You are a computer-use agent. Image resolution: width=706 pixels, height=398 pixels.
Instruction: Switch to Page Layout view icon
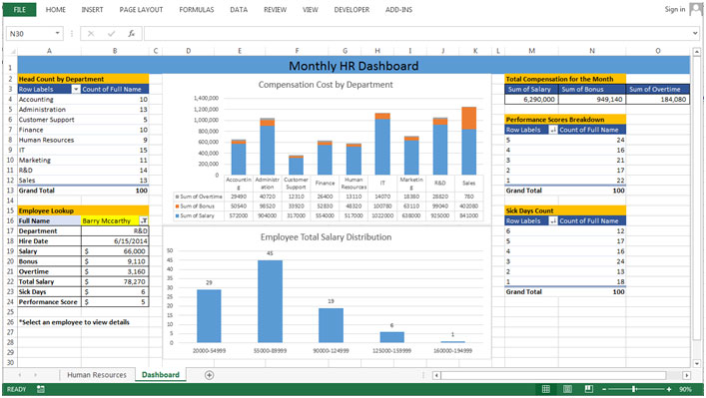pyautogui.click(x=567, y=389)
